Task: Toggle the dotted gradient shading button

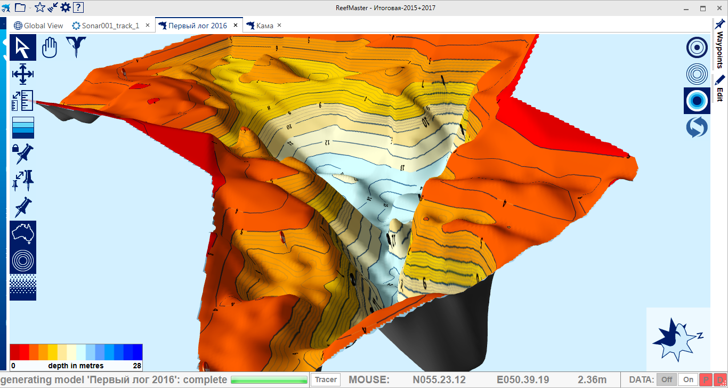Action: tap(23, 287)
